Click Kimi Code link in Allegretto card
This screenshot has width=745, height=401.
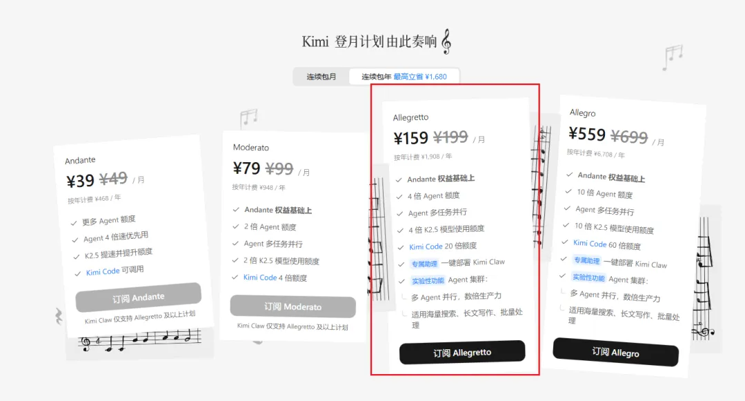(x=426, y=246)
